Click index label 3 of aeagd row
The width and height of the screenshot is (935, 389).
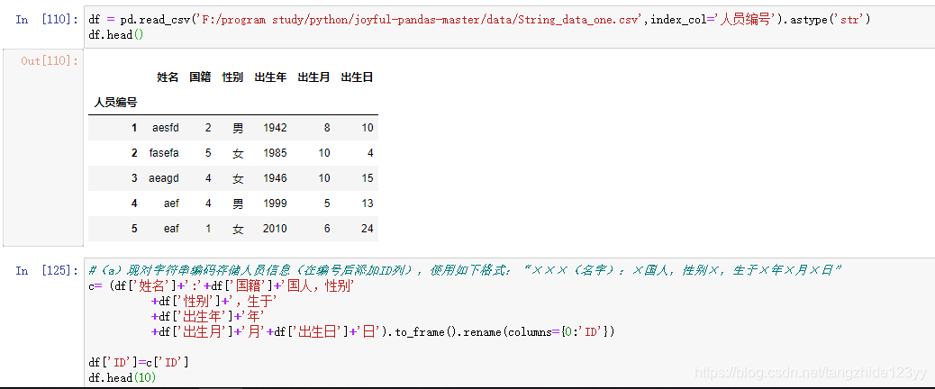click(134, 178)
